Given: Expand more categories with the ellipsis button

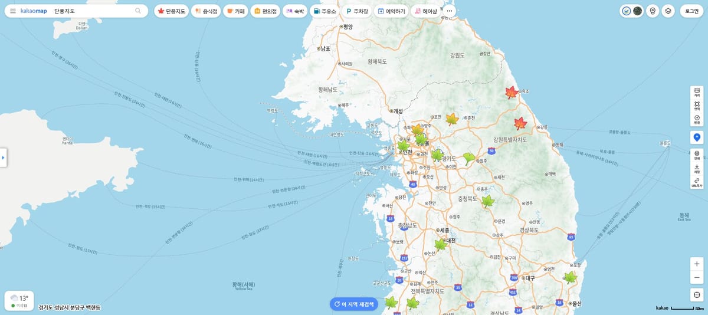Looking at the screenshot, I should (450, 11).
